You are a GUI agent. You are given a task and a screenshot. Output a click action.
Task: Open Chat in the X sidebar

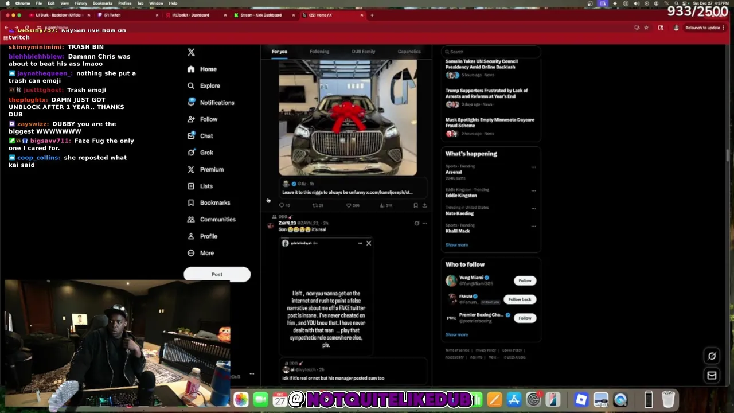[200, 136]
